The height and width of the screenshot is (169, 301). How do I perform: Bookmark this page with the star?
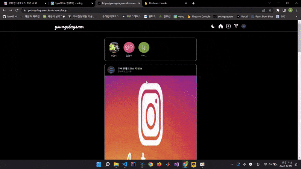point(270,11)
